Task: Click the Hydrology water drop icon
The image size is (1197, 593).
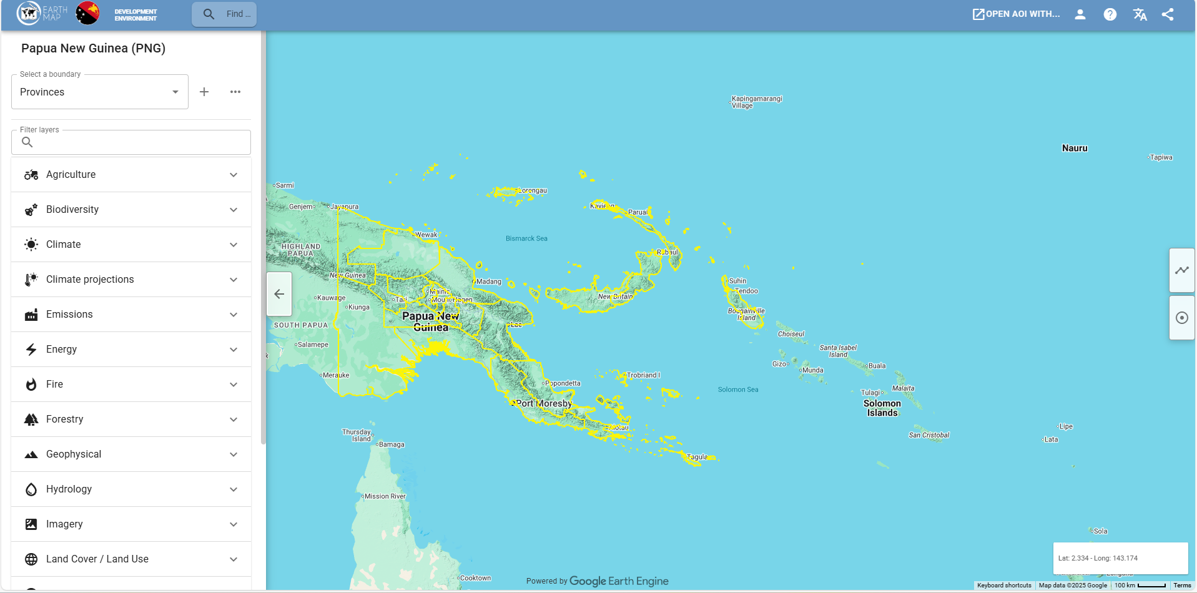Action: pos(31,489)
